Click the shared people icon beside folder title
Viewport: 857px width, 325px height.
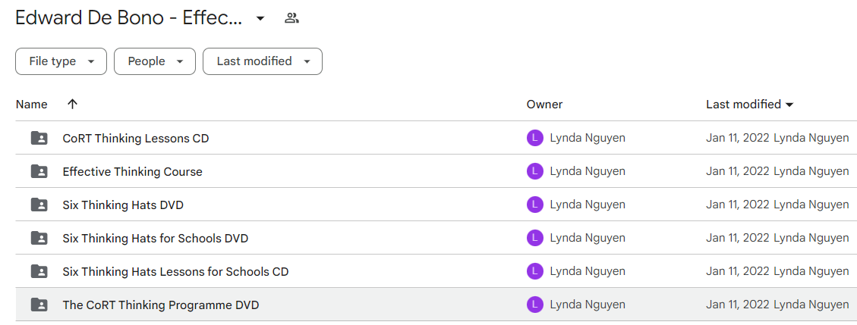click(x=291, y=18)
